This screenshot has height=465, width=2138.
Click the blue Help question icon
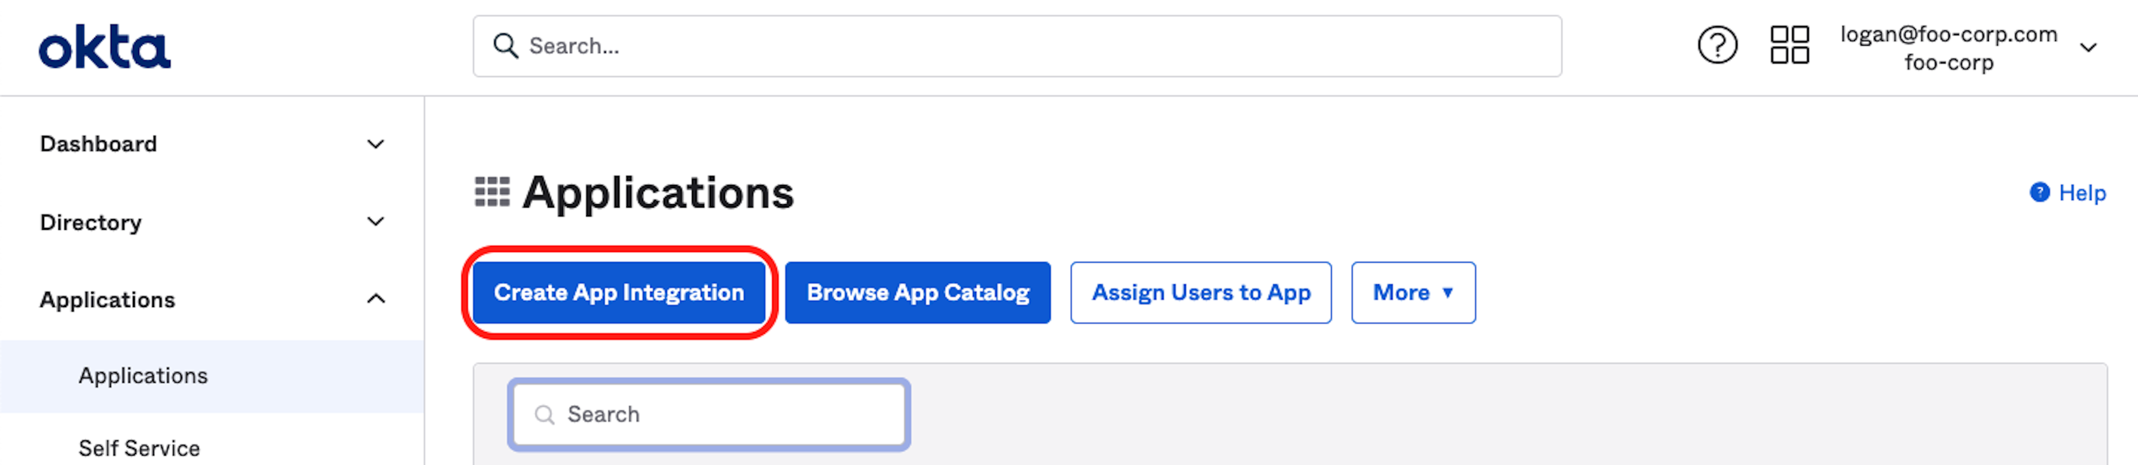[2039, 192]
